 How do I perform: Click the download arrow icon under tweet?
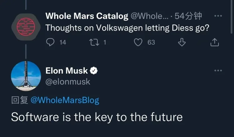[x=182, y=42]
